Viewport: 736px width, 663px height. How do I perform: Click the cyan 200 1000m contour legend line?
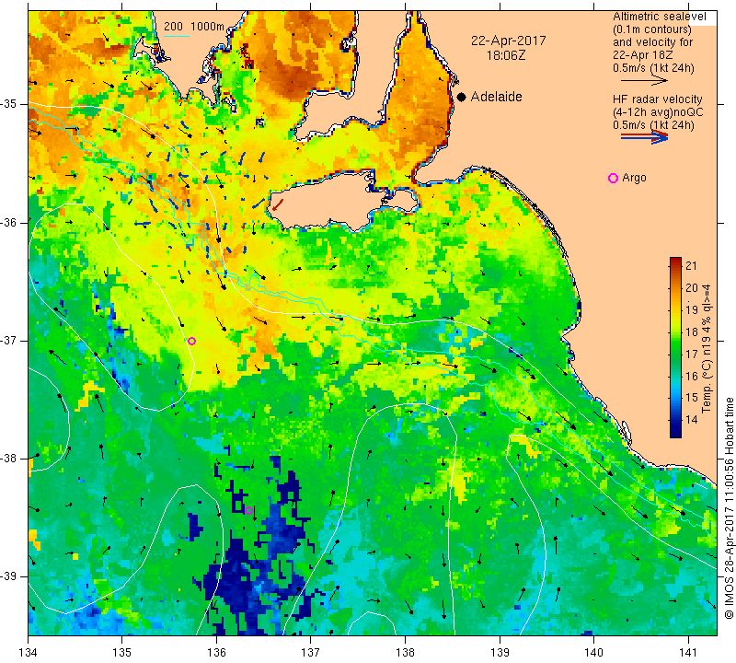(177, 36)
